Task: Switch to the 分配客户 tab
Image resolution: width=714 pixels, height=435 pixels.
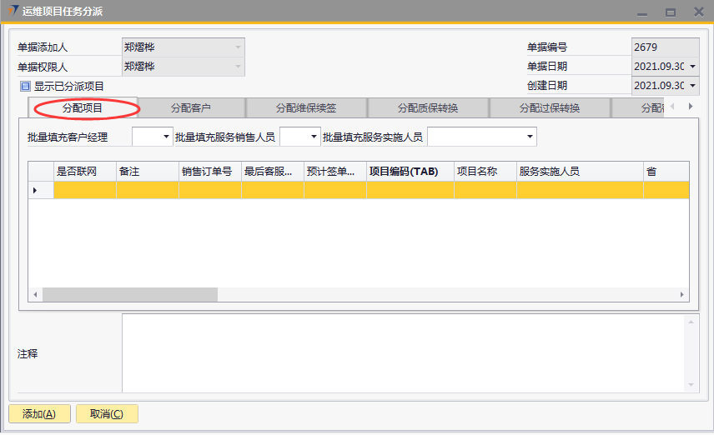Action: tap(191, 107)
